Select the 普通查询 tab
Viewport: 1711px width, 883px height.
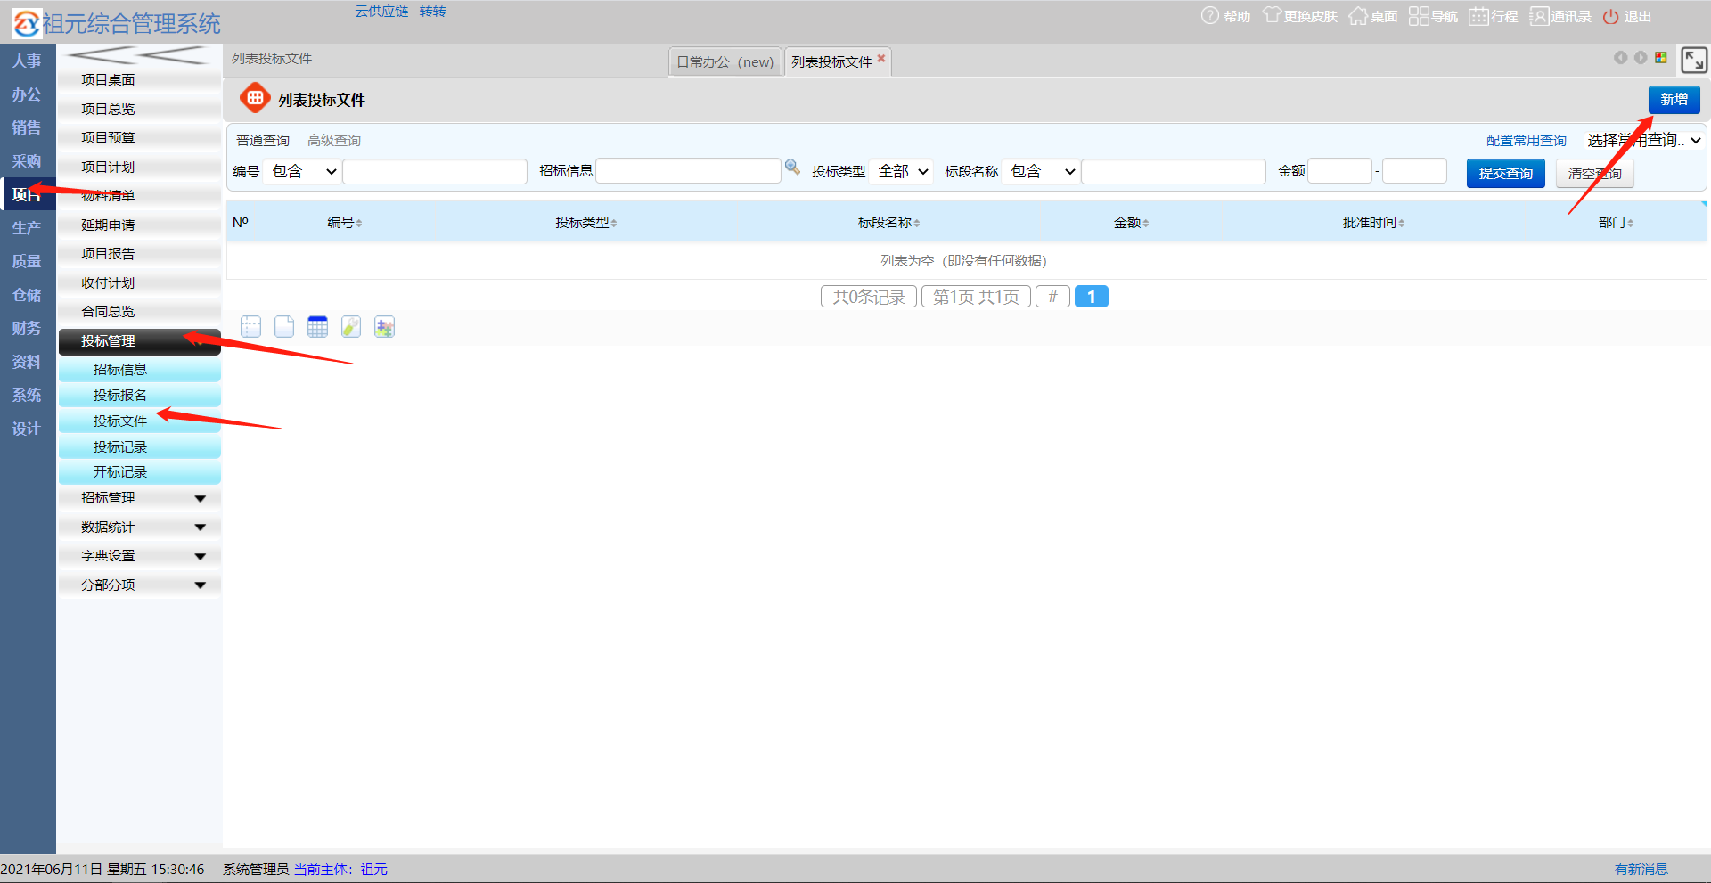point(263,140)
